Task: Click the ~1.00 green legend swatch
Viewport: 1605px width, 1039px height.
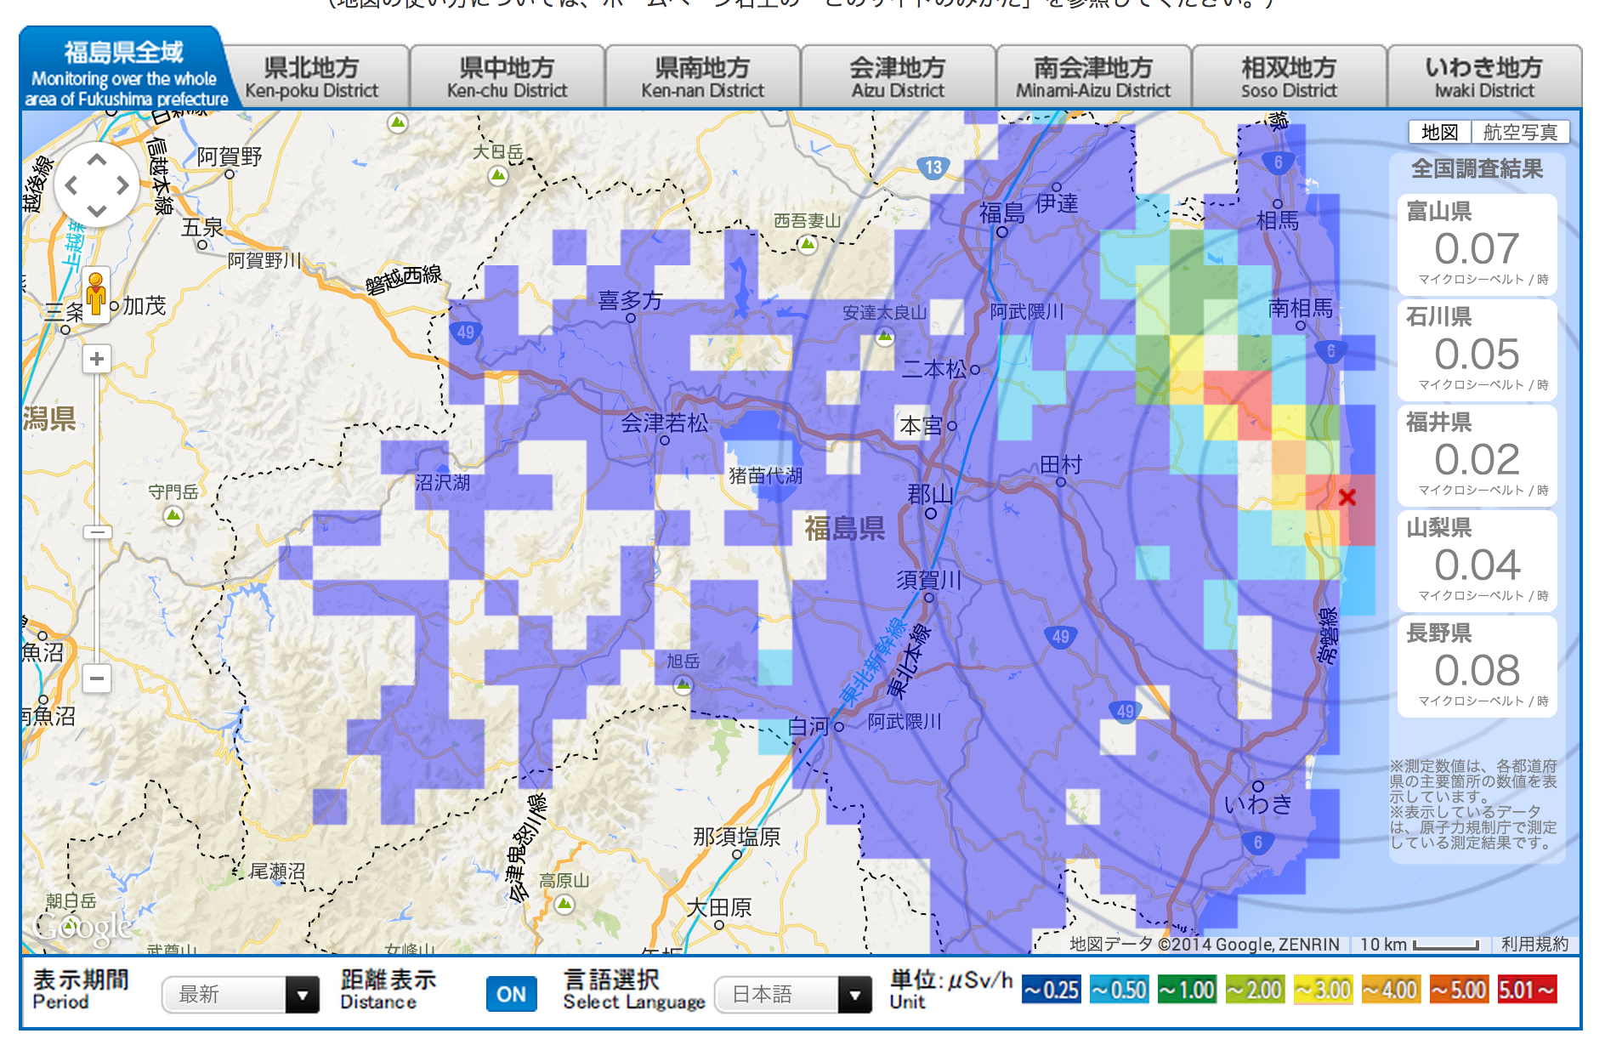Action: [1188, 990]
